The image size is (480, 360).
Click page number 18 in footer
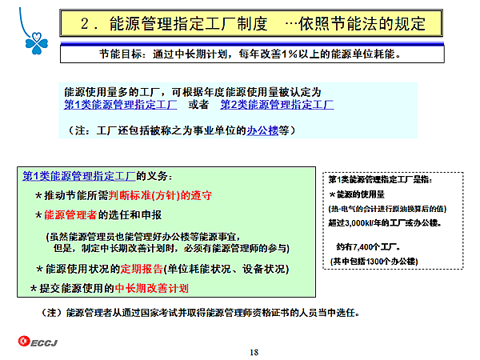(x=254, y=351)
